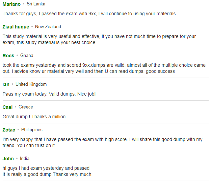Select John's 'hi guys i had exam' review
The width and height of the screenshot is (211, 182).
[x=48, y=171]
